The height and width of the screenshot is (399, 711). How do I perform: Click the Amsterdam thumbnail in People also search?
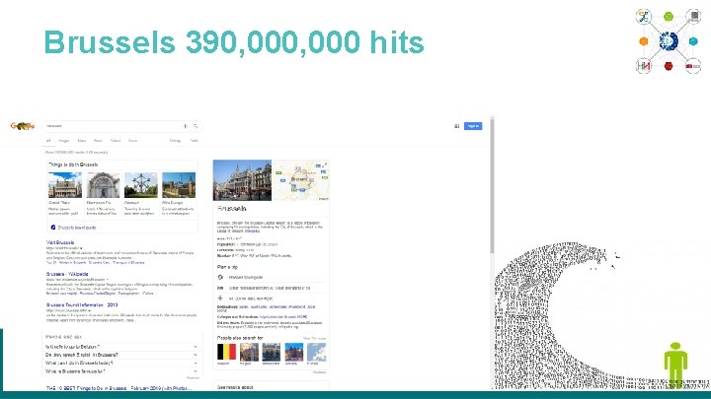click(272, 352)
